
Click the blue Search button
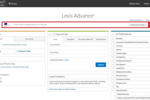[x=101, y=65]
